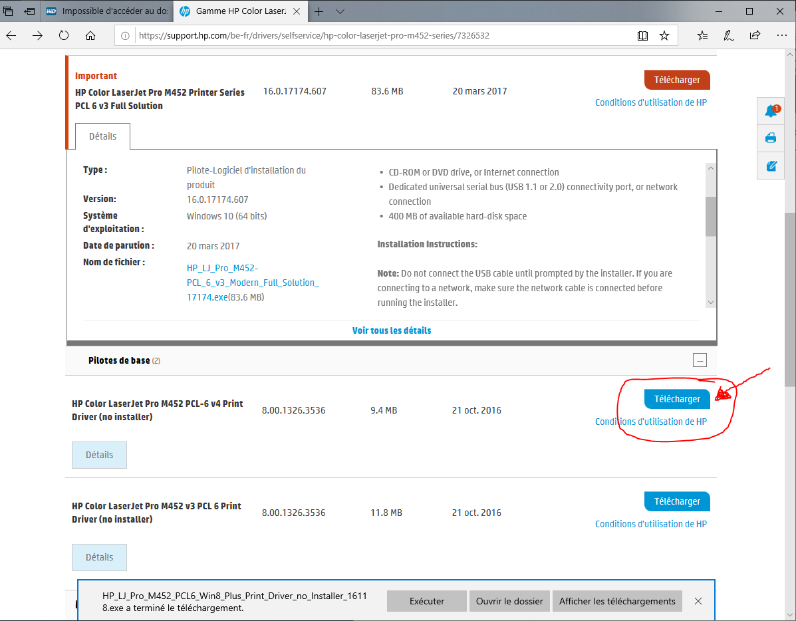796x621 pixels.
Task: Open the tab overview icon at far left
Action: click(8, 11)
